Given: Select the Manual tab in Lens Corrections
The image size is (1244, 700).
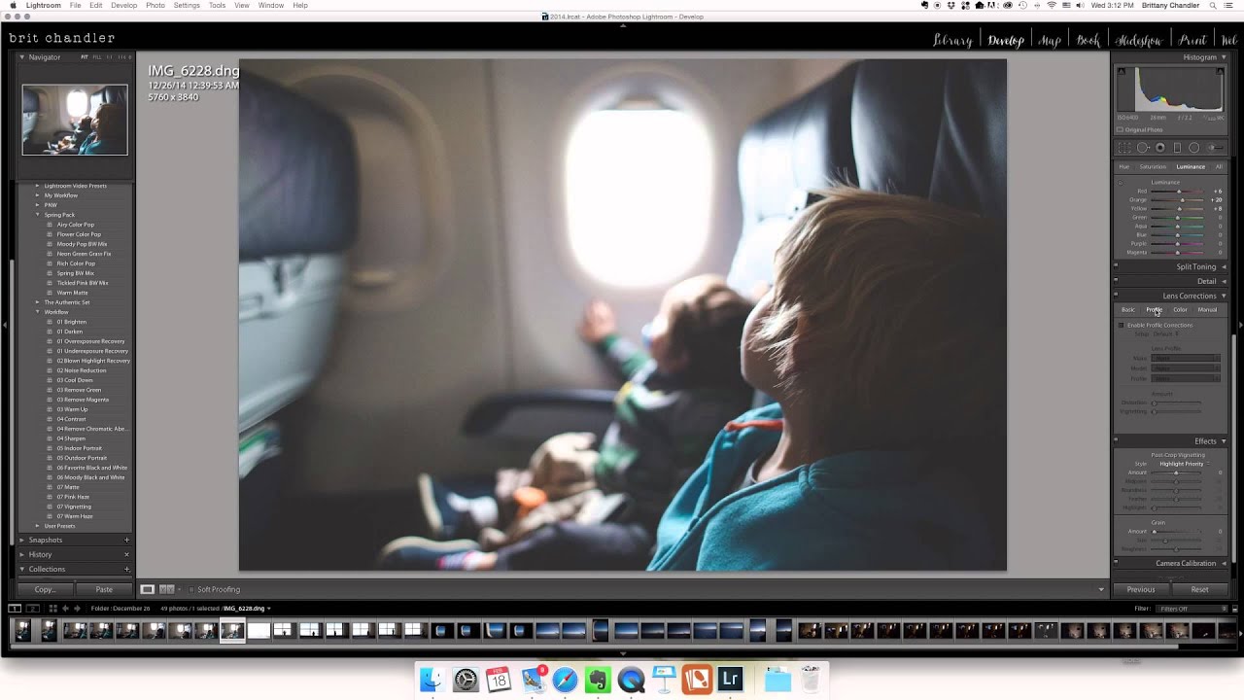Looking at the screenshot, I should pos(1207,309).
